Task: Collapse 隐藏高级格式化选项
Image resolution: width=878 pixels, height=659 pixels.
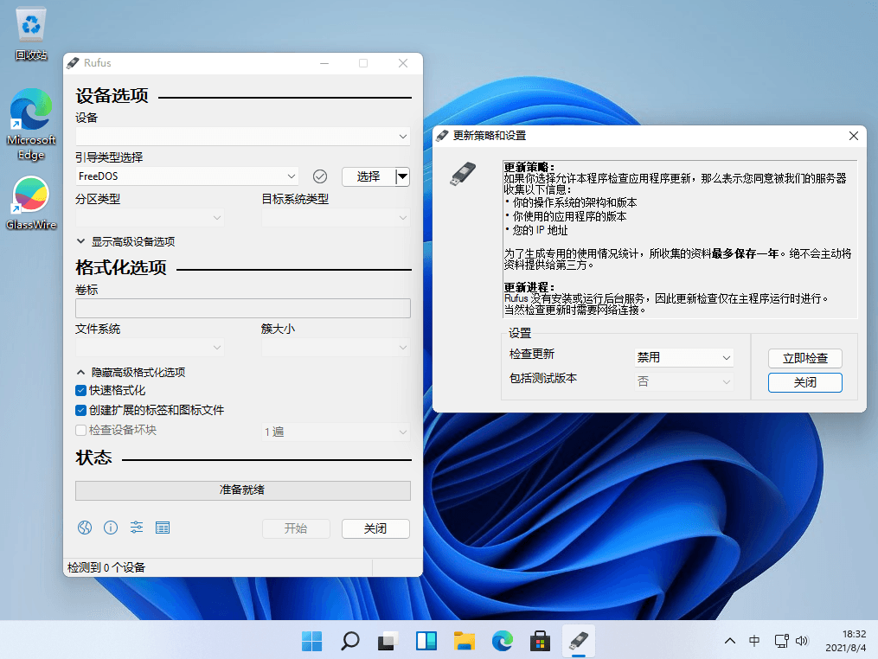Action: [x=131, y=373]
